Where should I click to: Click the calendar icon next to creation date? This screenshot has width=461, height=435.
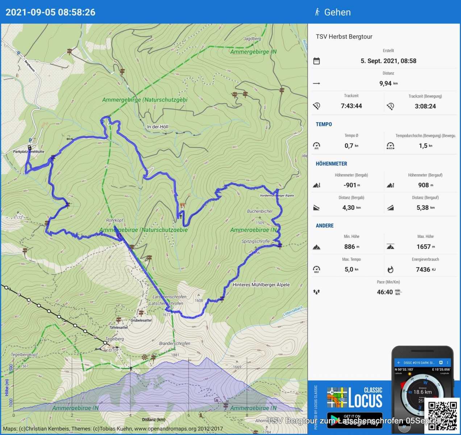pyautogui.click(x=316, y=61)
